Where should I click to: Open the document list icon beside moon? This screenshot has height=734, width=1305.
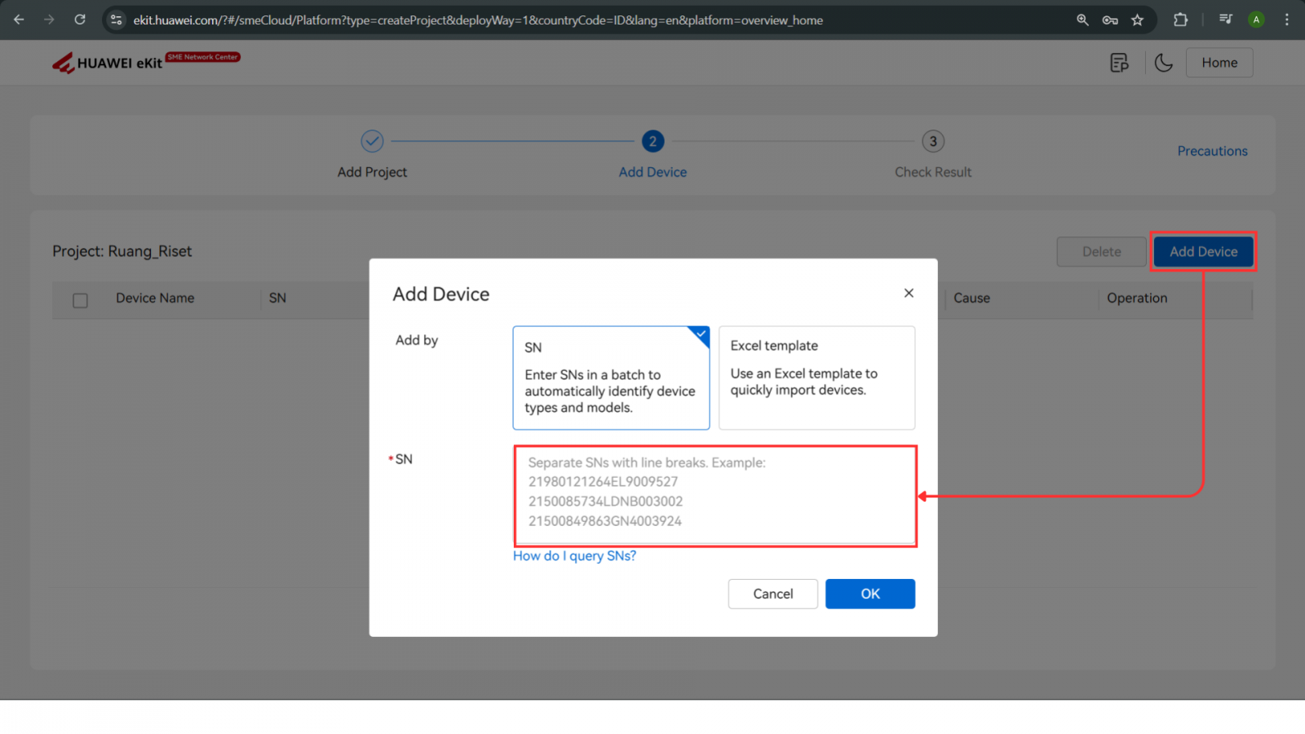(x=1119, y=63)
